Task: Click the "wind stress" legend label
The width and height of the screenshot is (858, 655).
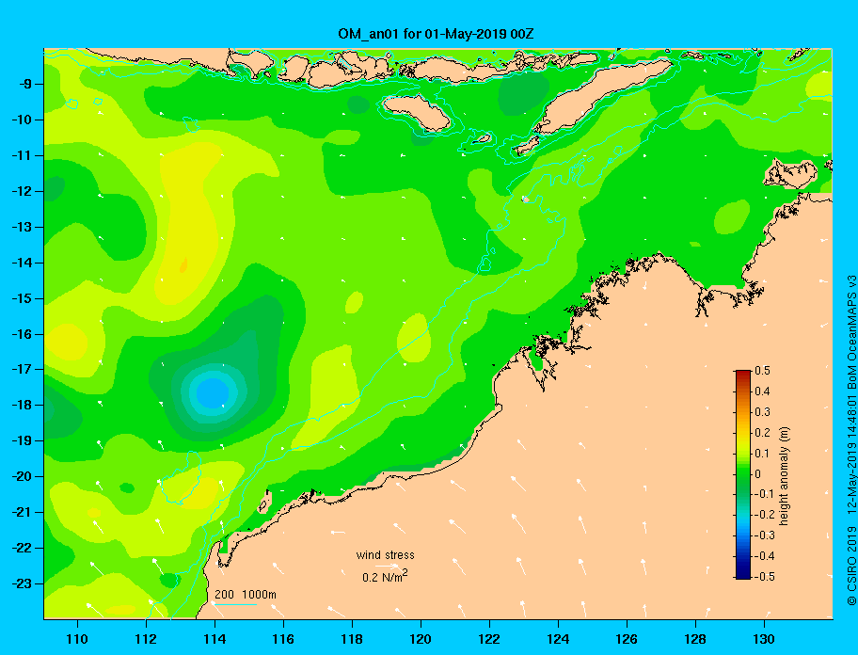Action: 385,555
